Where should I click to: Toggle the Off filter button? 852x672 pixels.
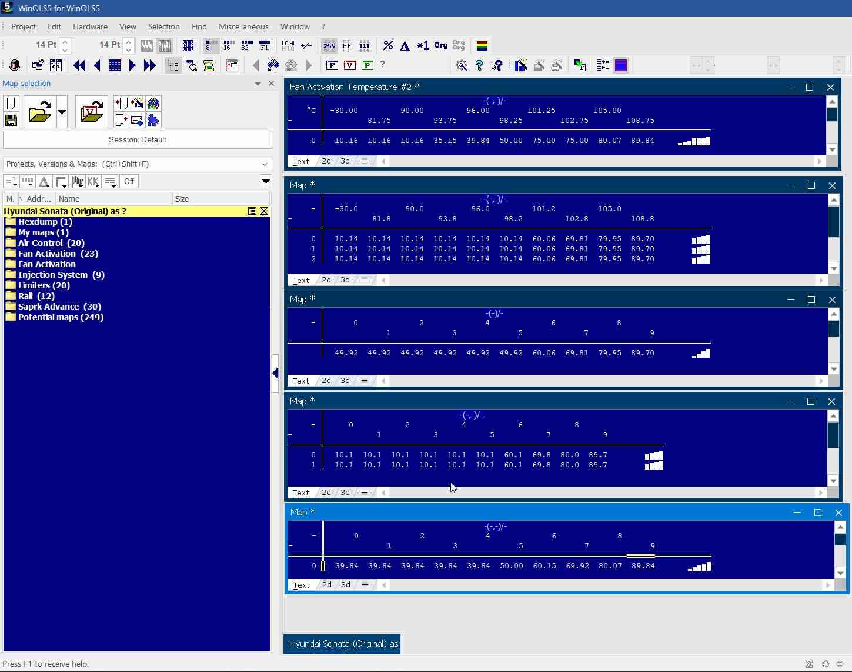click(129, 181)
